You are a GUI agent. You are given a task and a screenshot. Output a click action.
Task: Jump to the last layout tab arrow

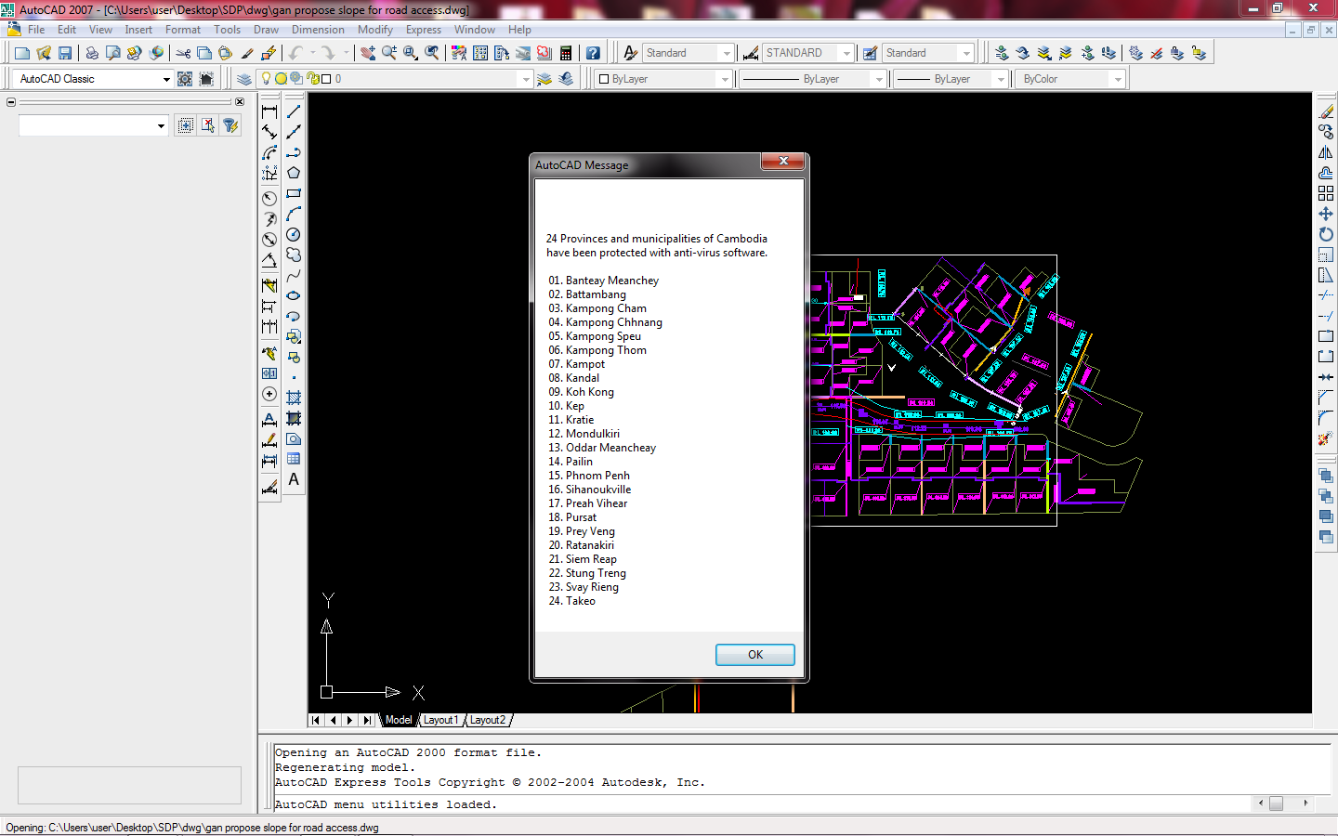point(367,720)
